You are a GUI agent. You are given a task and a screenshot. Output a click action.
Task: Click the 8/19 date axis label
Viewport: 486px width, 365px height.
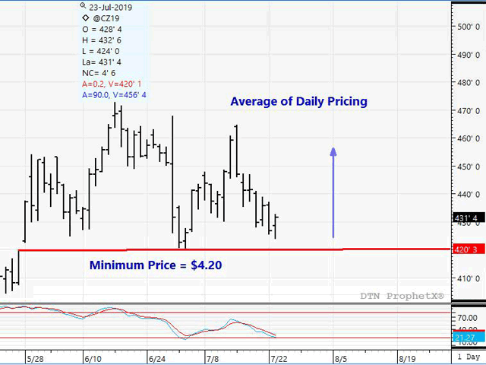(407, 359)
